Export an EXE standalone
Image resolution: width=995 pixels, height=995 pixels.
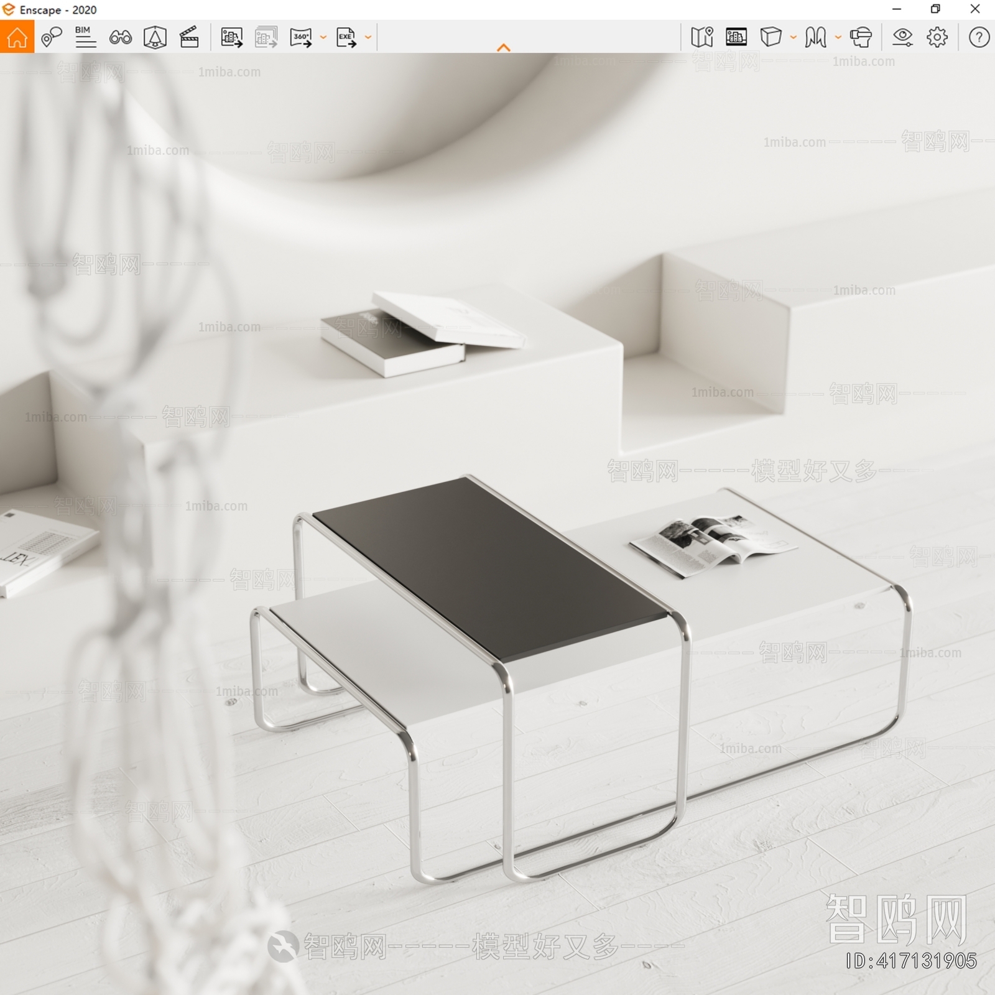(x=346, y=37)
